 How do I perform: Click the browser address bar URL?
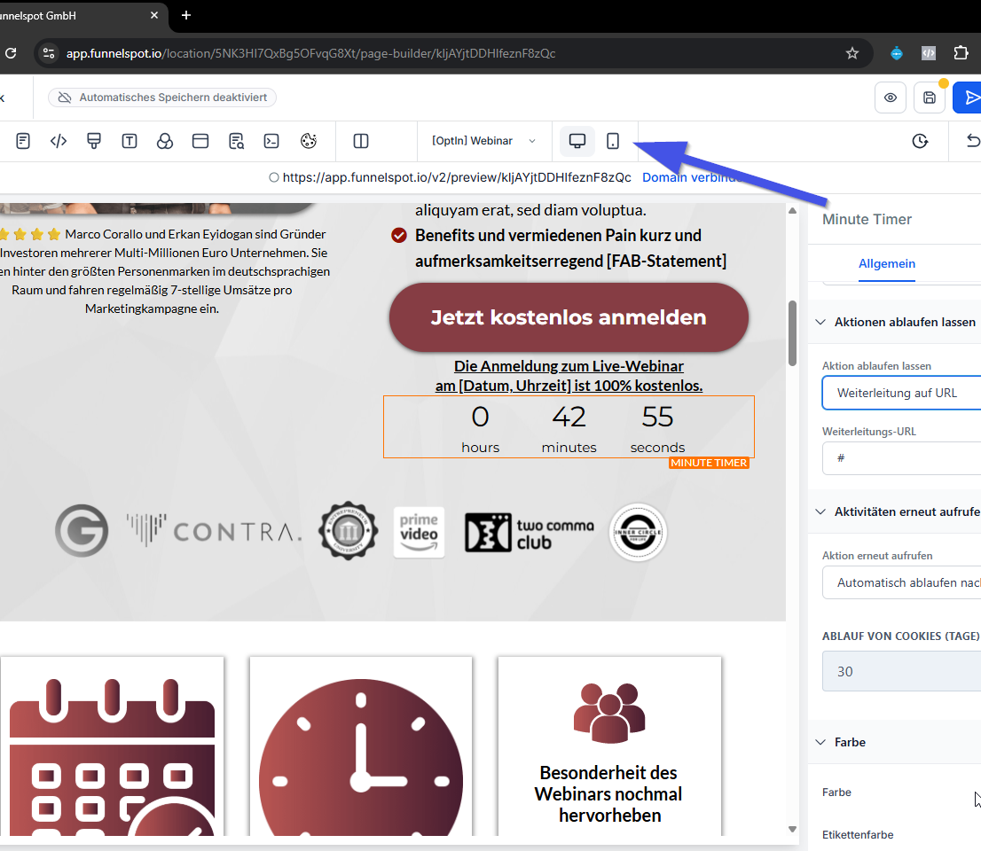tap(311, 54)
